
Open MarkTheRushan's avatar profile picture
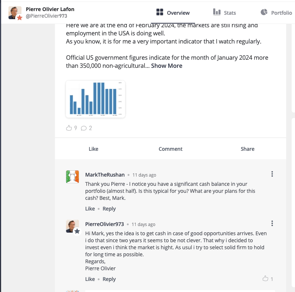[x=73, y=177]
